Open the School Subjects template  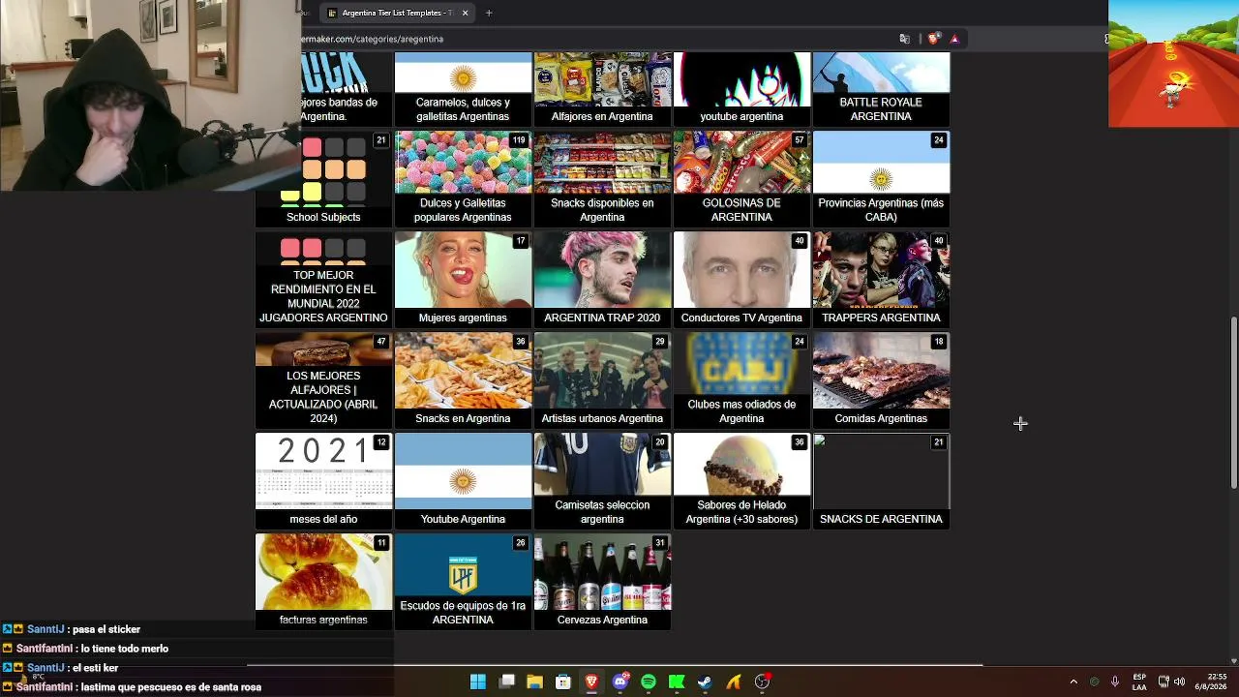tap(323, 178)
